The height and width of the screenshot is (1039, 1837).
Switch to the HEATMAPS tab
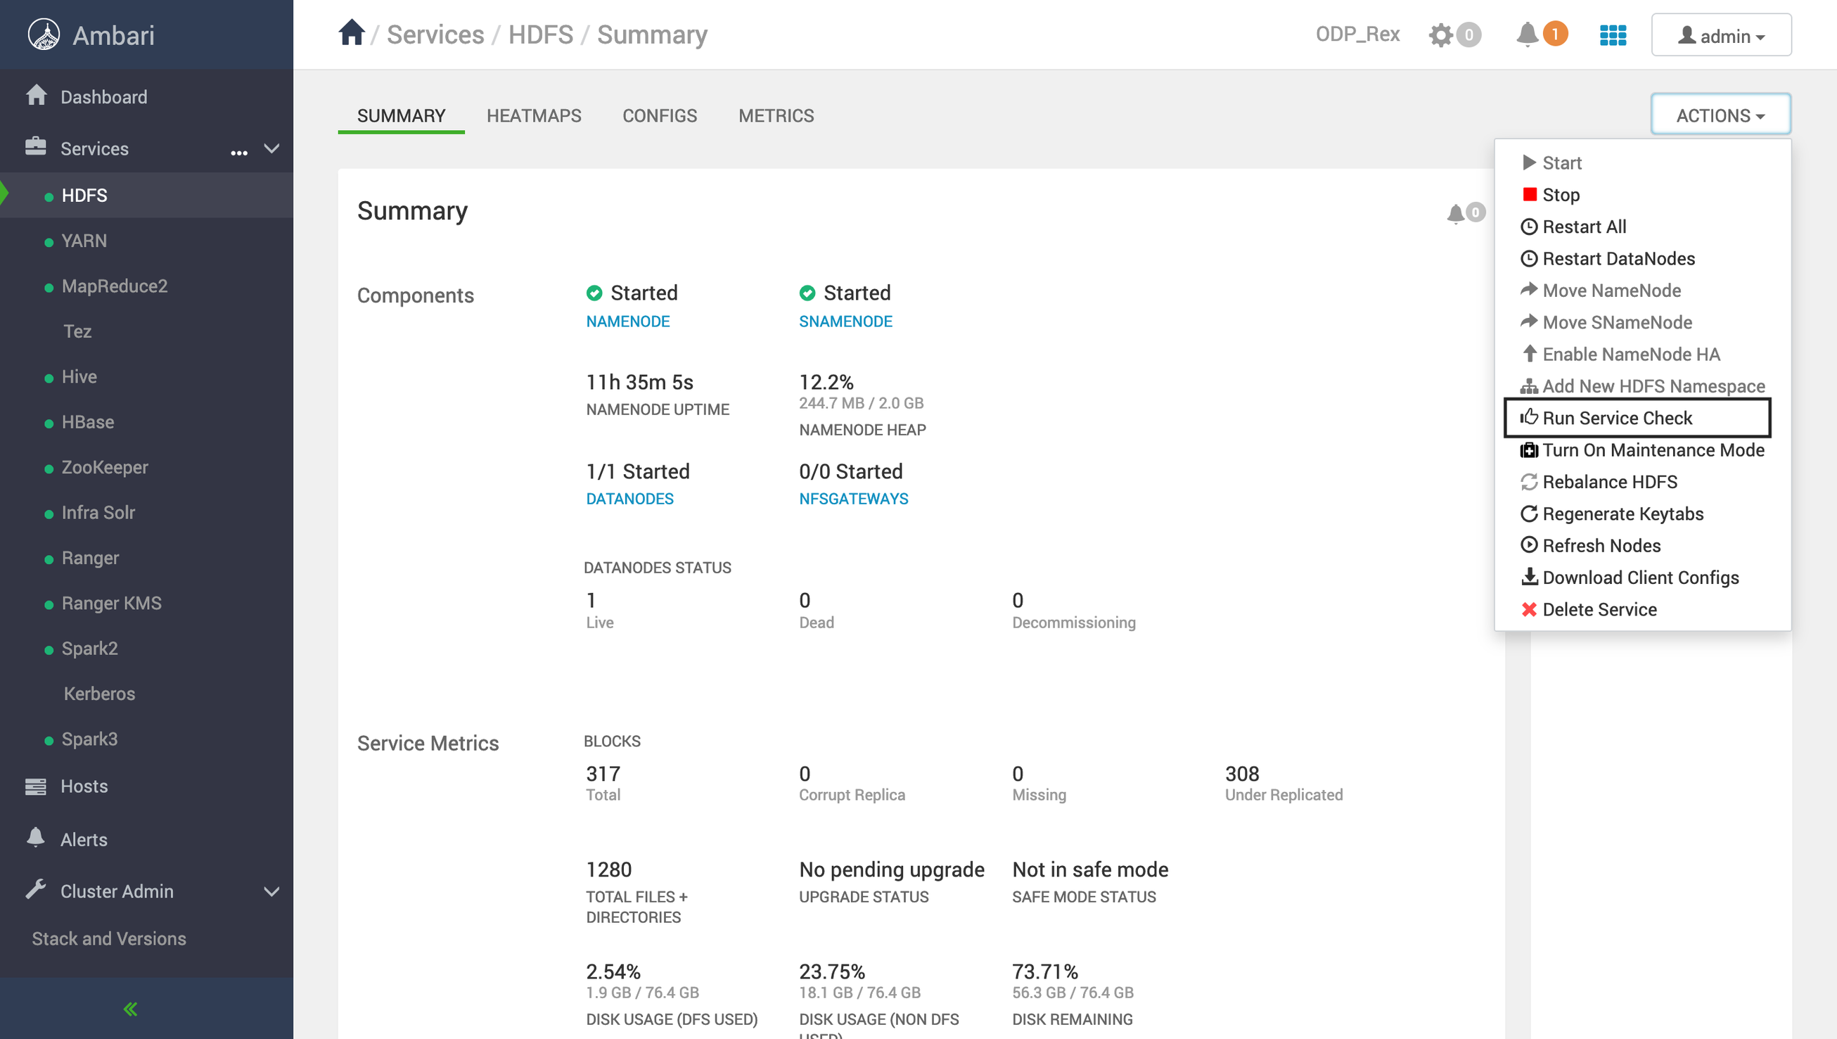[x=534, y=115]
